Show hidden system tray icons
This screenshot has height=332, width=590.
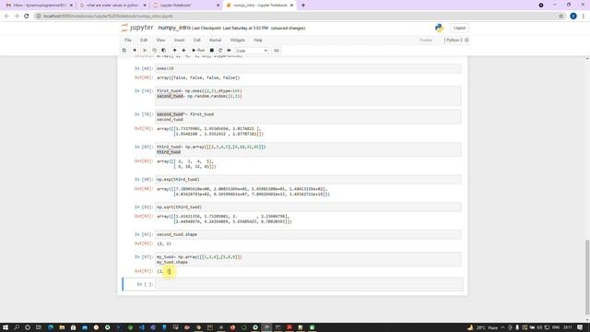[502, 327]
